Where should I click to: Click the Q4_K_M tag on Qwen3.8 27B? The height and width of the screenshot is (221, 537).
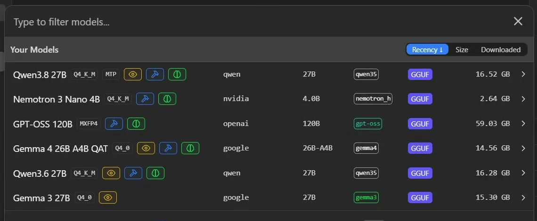point(84,74)
